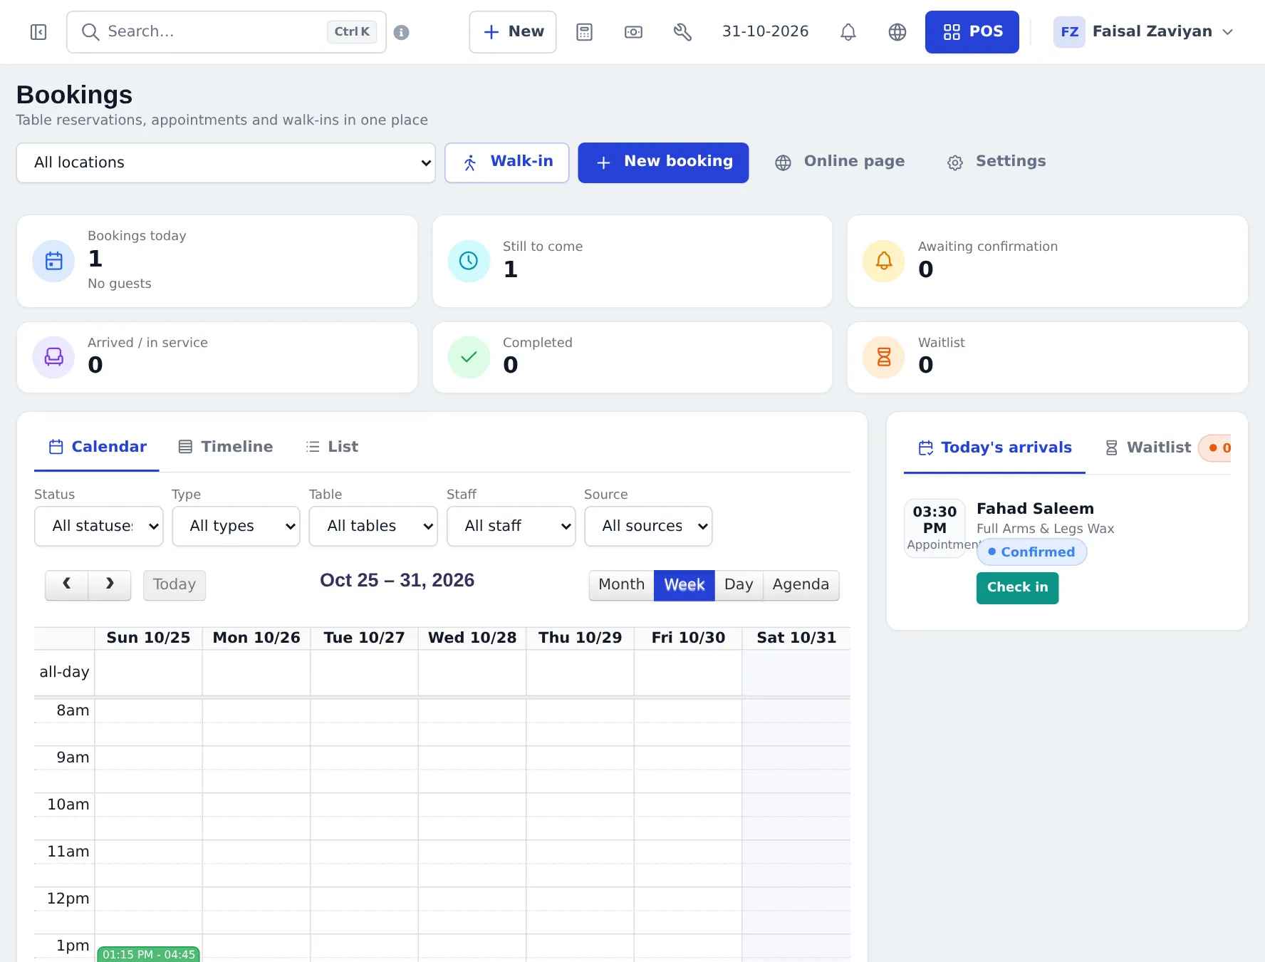Open the Status filter dropdown

(99, 526)
